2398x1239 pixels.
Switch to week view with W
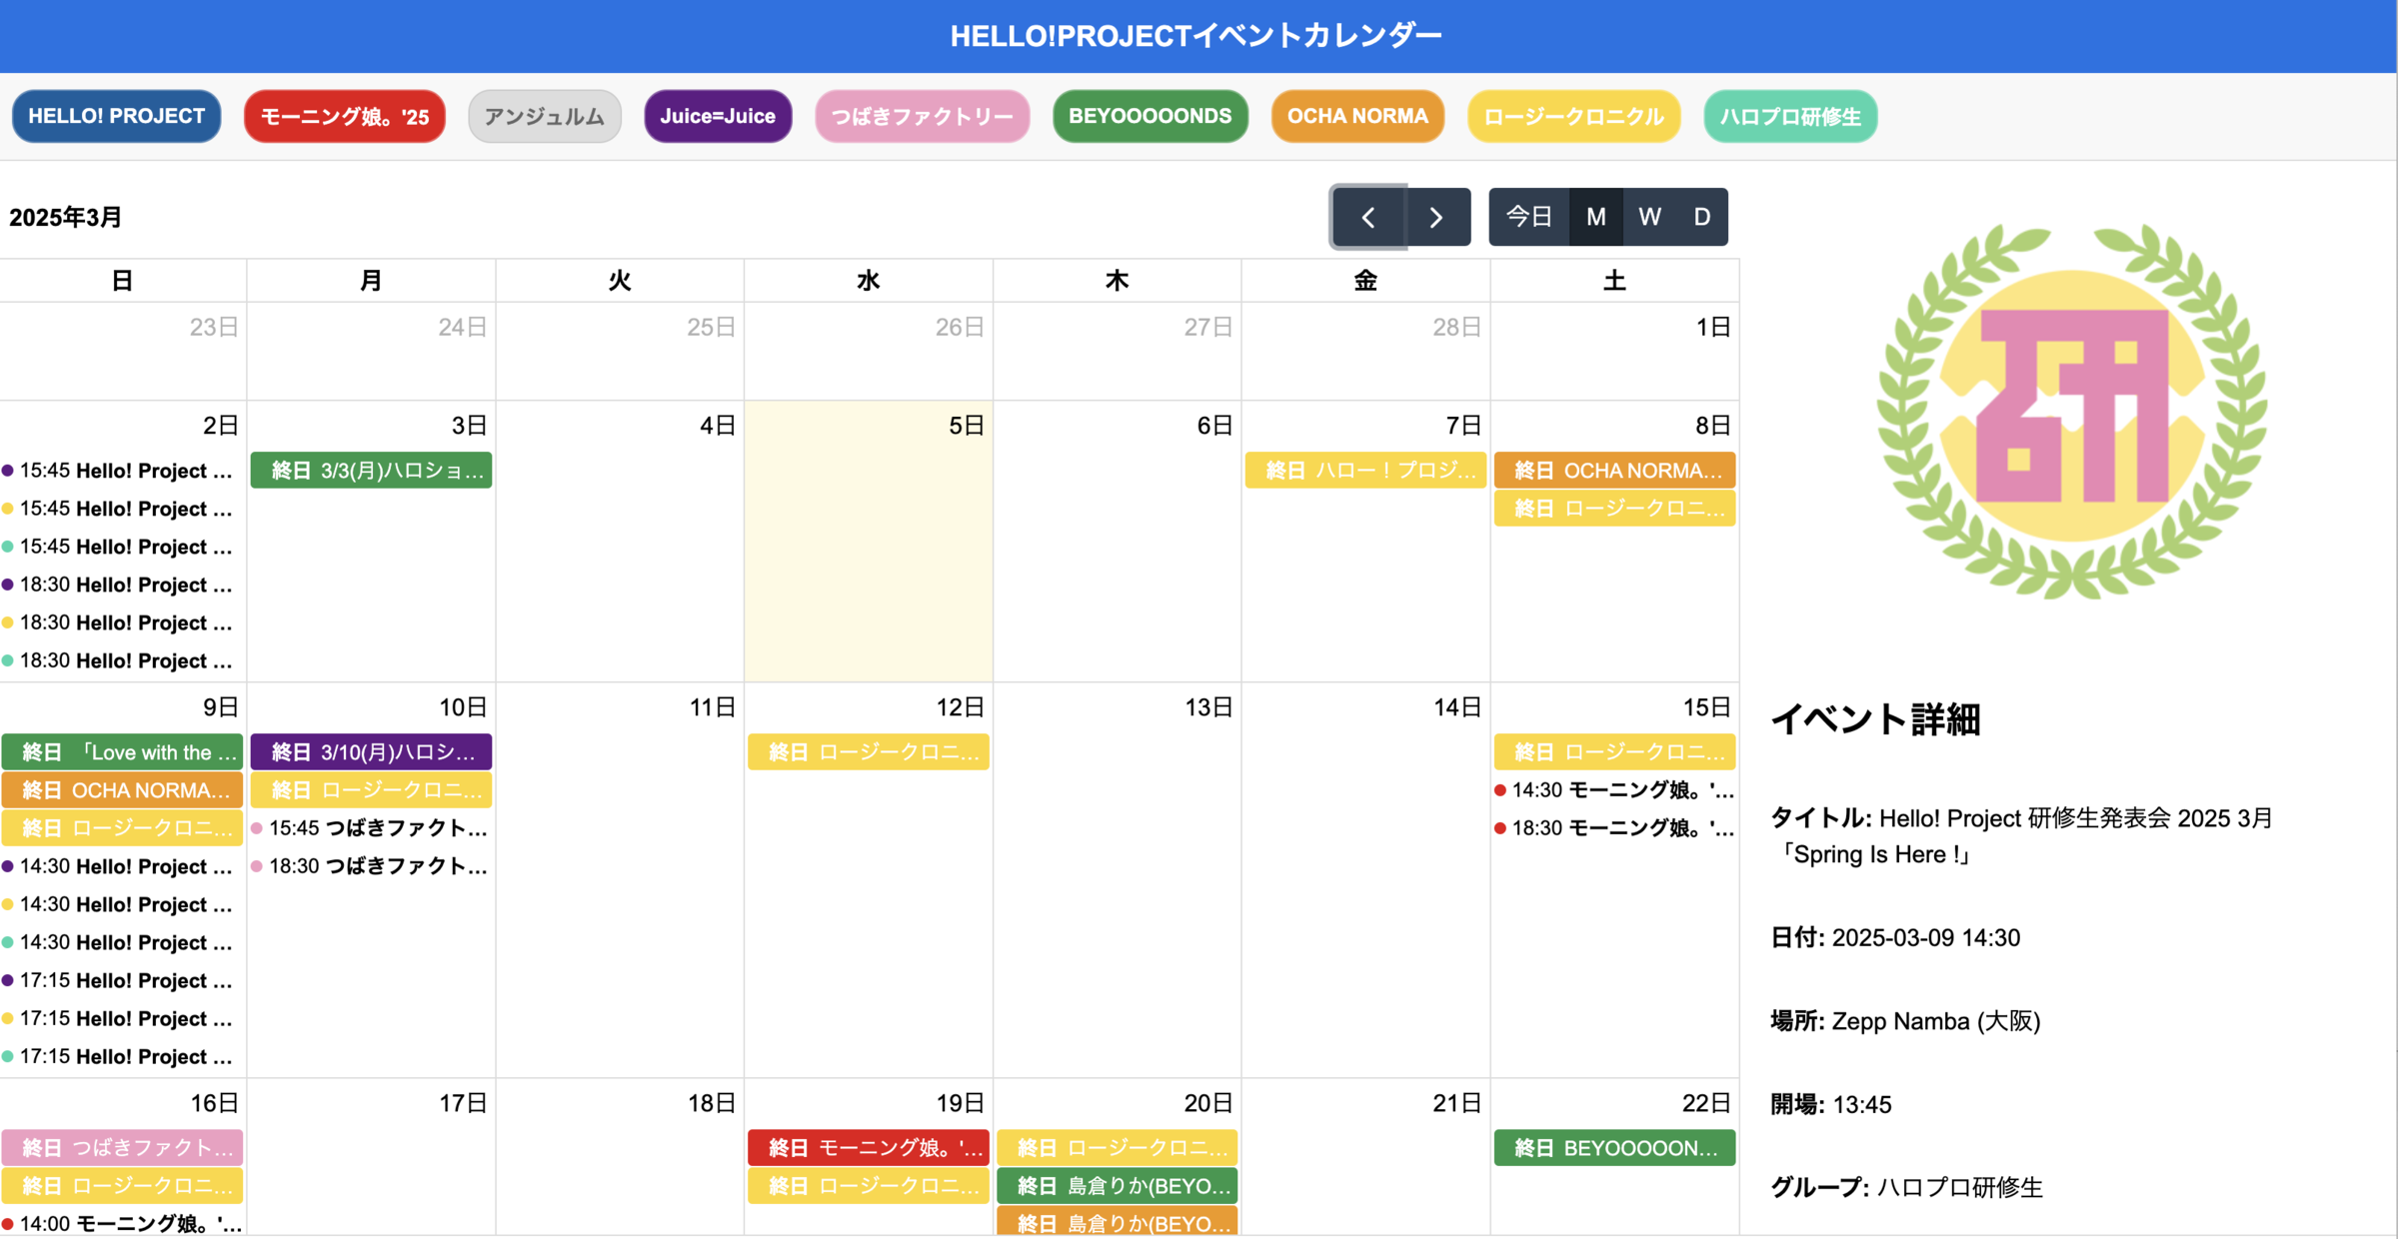(x=1649, y=217)
